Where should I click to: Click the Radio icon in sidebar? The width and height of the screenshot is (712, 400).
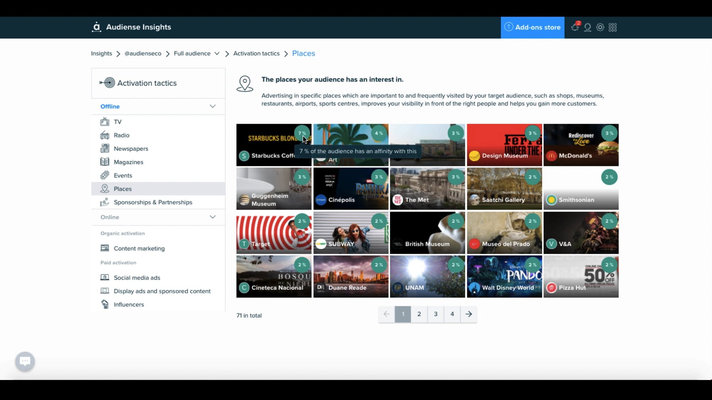[105, 135]
